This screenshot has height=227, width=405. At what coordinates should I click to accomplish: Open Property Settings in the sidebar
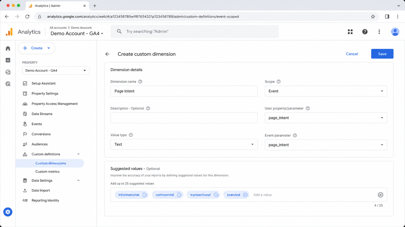(x=45, y=94)
